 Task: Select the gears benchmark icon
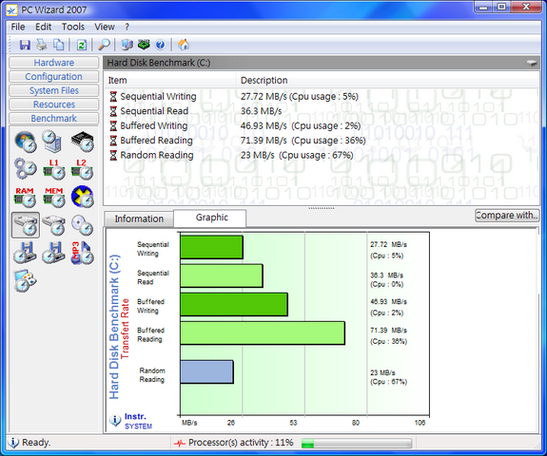26,168
